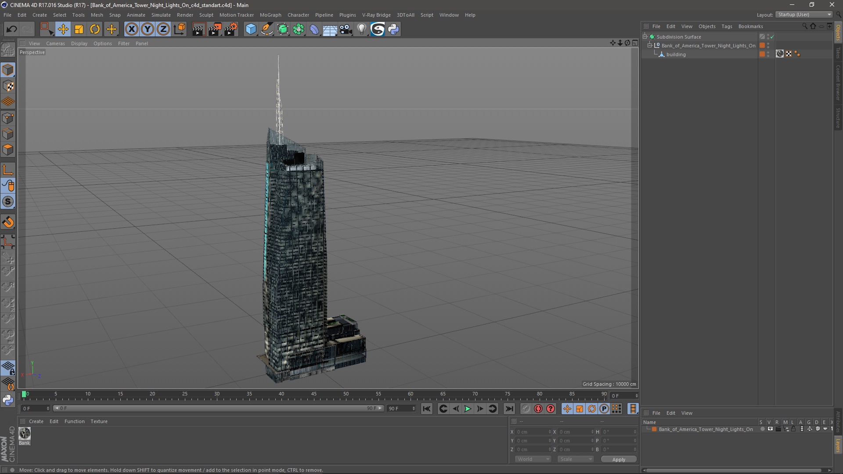Switch to Polygons mode in left palette
Screen dimensions: 843x474
tap(8, 150)
